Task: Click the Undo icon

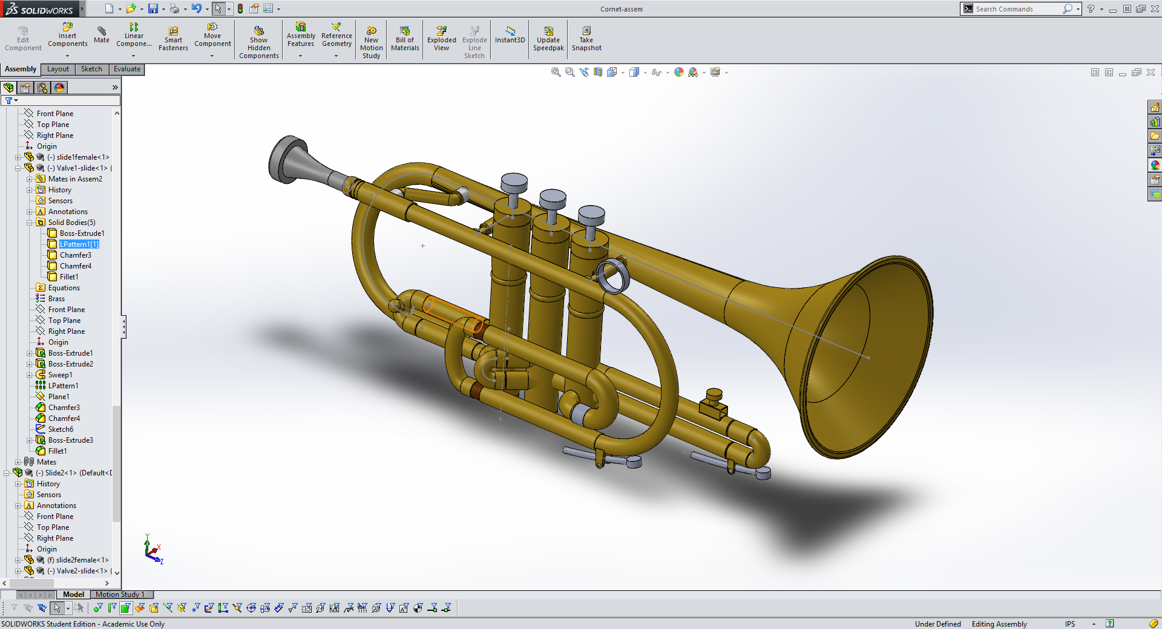Action: tap(197, 8)
